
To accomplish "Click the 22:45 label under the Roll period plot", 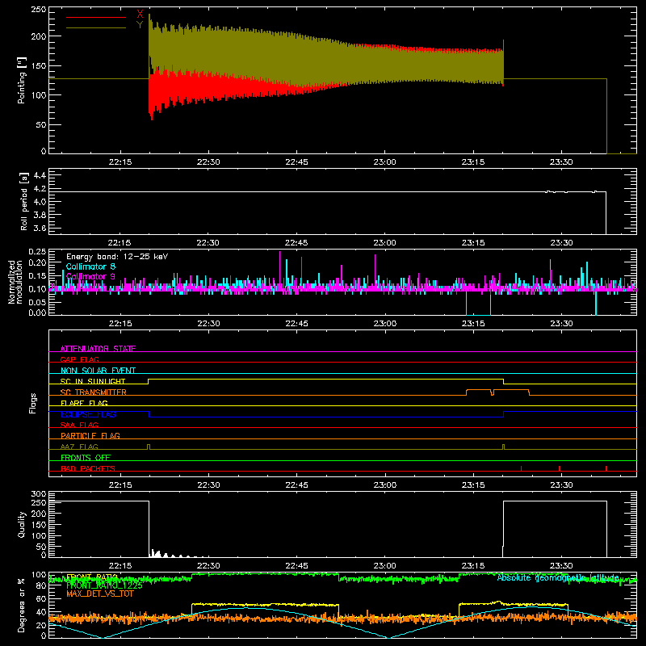I will tap(296, 243).
